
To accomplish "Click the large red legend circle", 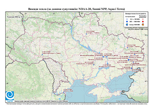I will (x=143, y=22).
